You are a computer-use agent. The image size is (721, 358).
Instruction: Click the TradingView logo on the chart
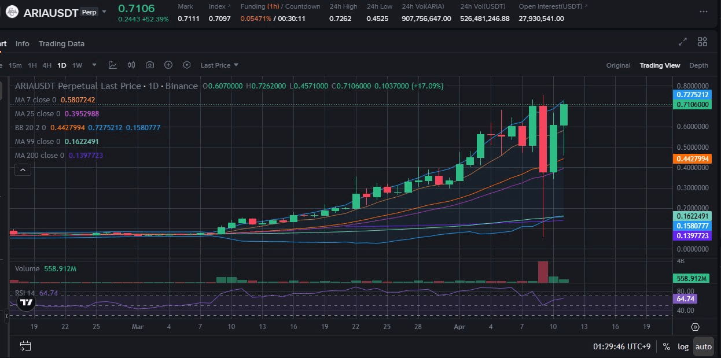(x=25, y=302)
